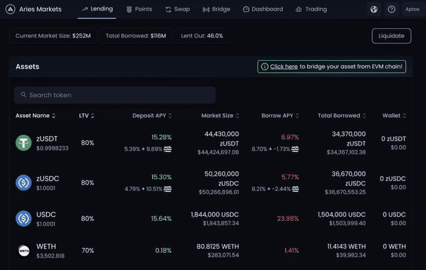426x270 pixels.
Task: Click the WETH token icon
Action: (24, 250)
